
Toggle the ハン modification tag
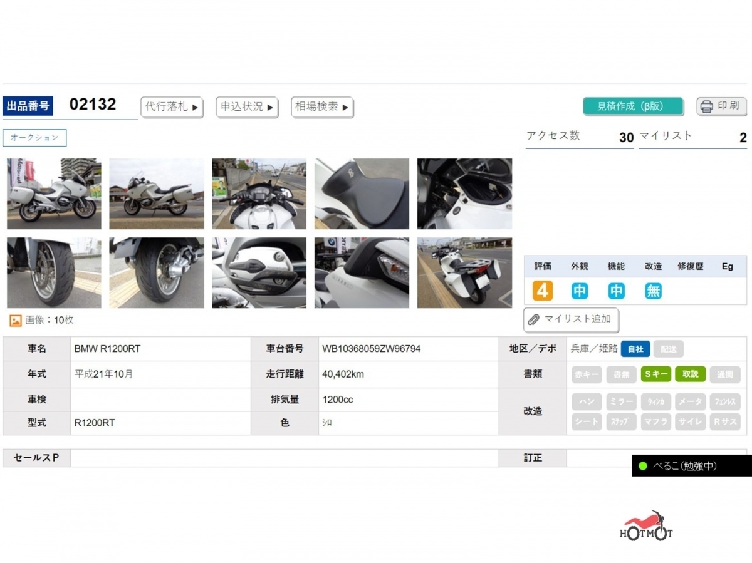(x=587, y=402)
